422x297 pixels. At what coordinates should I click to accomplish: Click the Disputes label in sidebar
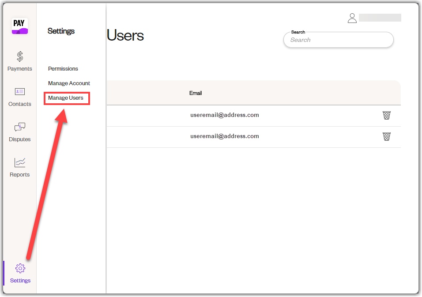tap(20, 139)
